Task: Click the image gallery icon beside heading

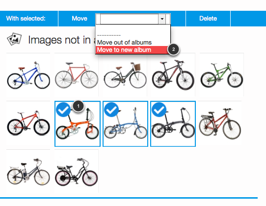Action: (x=14, y=39)
